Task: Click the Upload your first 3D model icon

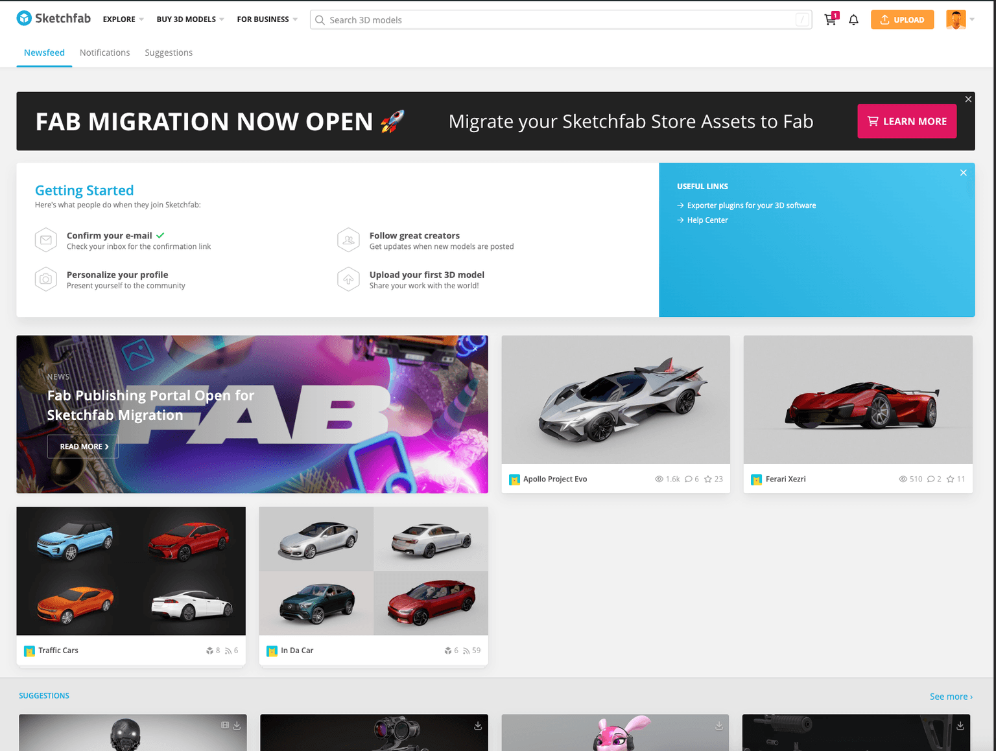Action: pyautogui.click(x=349, y=279)
